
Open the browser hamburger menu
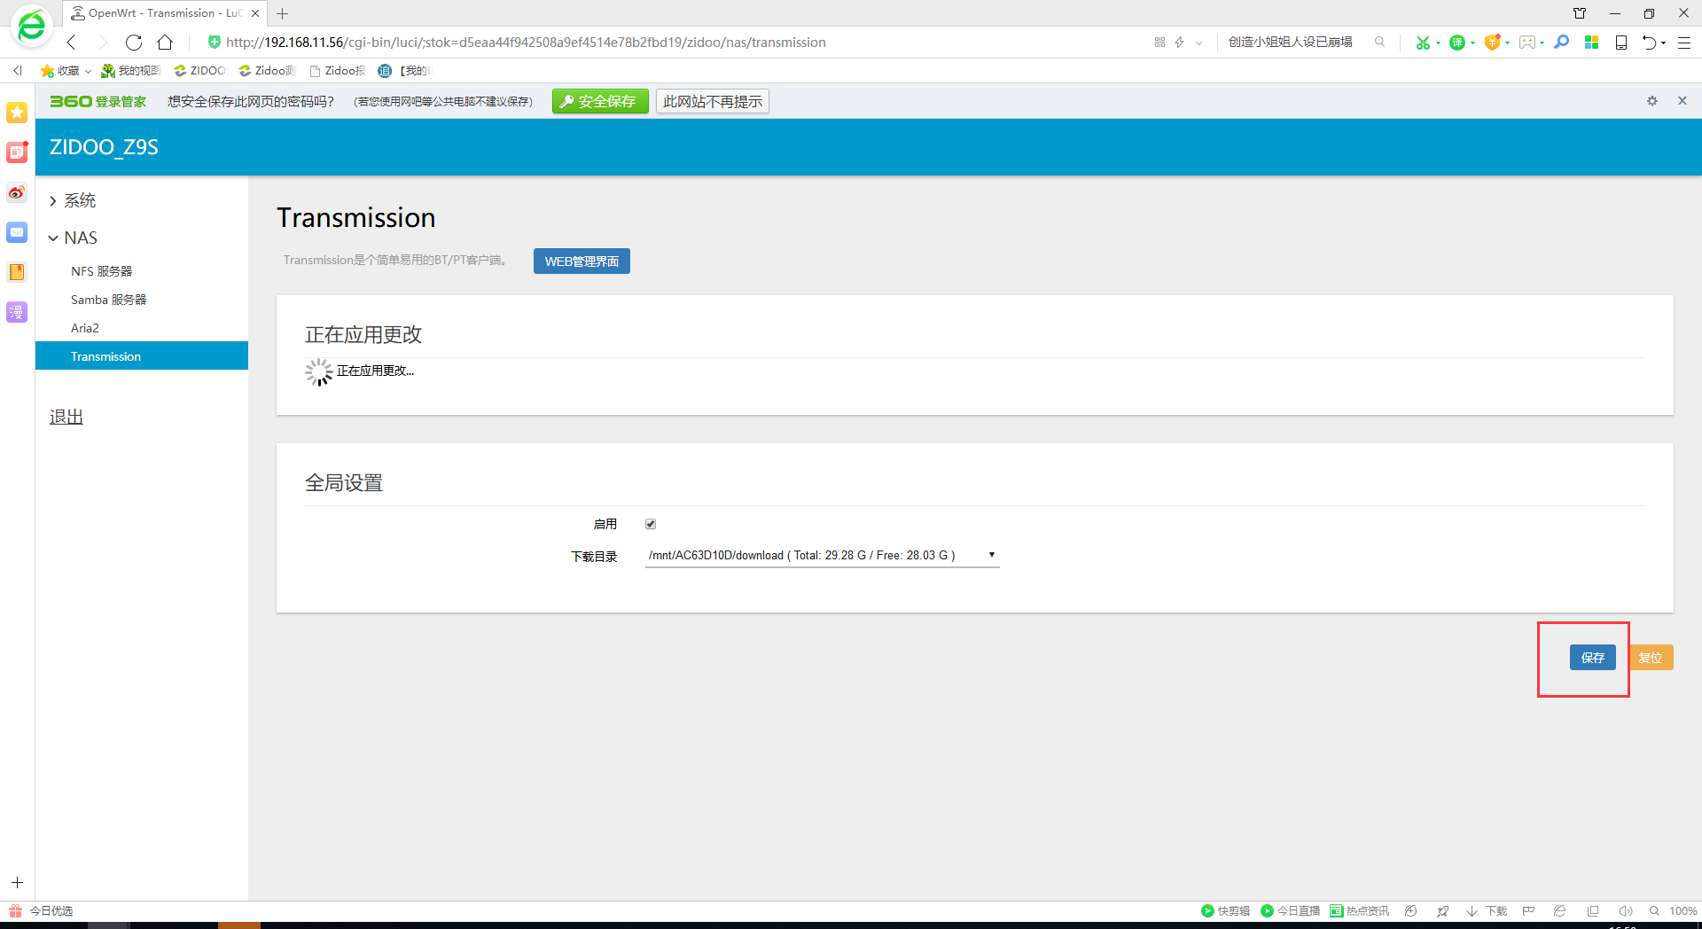coord(1684,43)
